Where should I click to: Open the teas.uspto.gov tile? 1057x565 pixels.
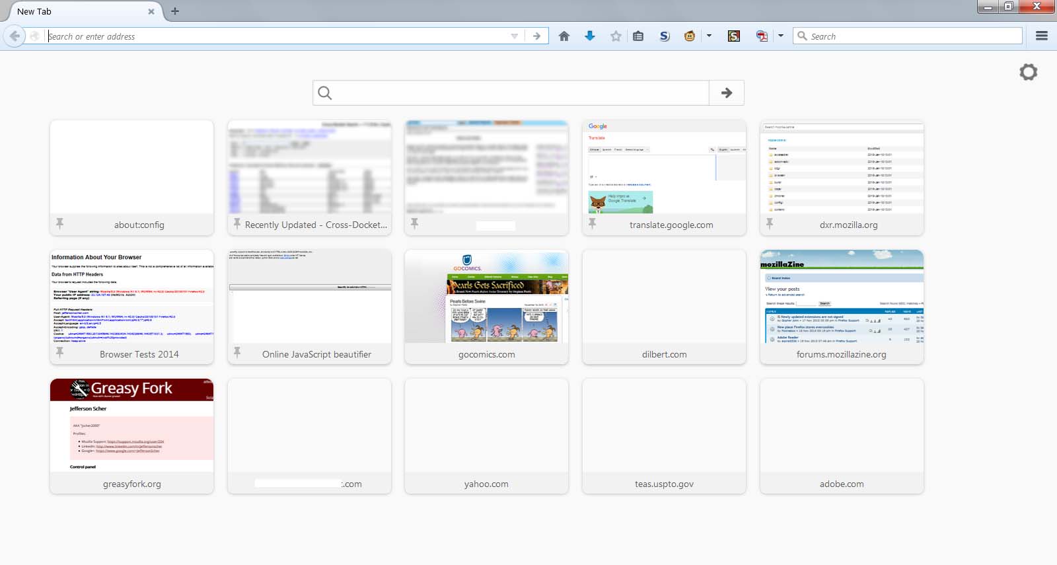pos(664,437)
